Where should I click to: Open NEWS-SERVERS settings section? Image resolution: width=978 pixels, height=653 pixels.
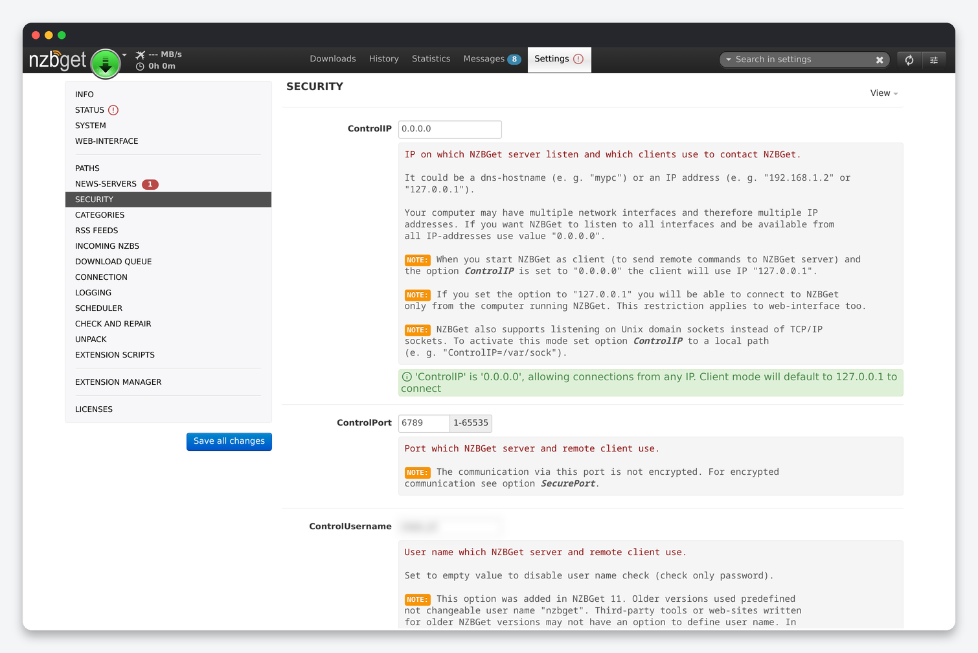[168, 184]
